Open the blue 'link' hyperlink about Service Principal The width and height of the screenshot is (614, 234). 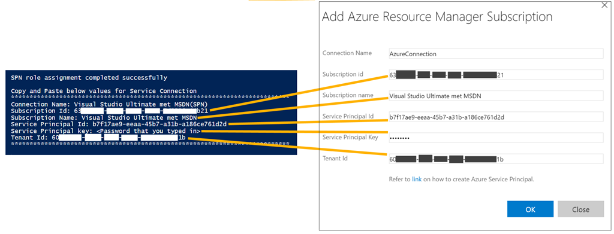pos(417,180)
